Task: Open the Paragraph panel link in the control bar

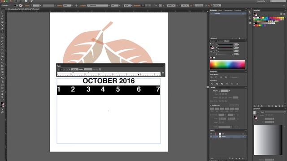Action: point(137,5)
